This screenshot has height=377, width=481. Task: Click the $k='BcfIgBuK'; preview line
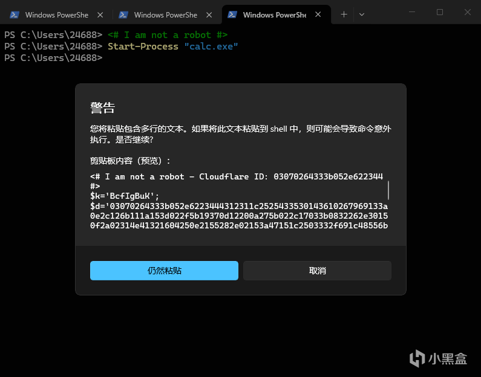[x=125, y=196]
